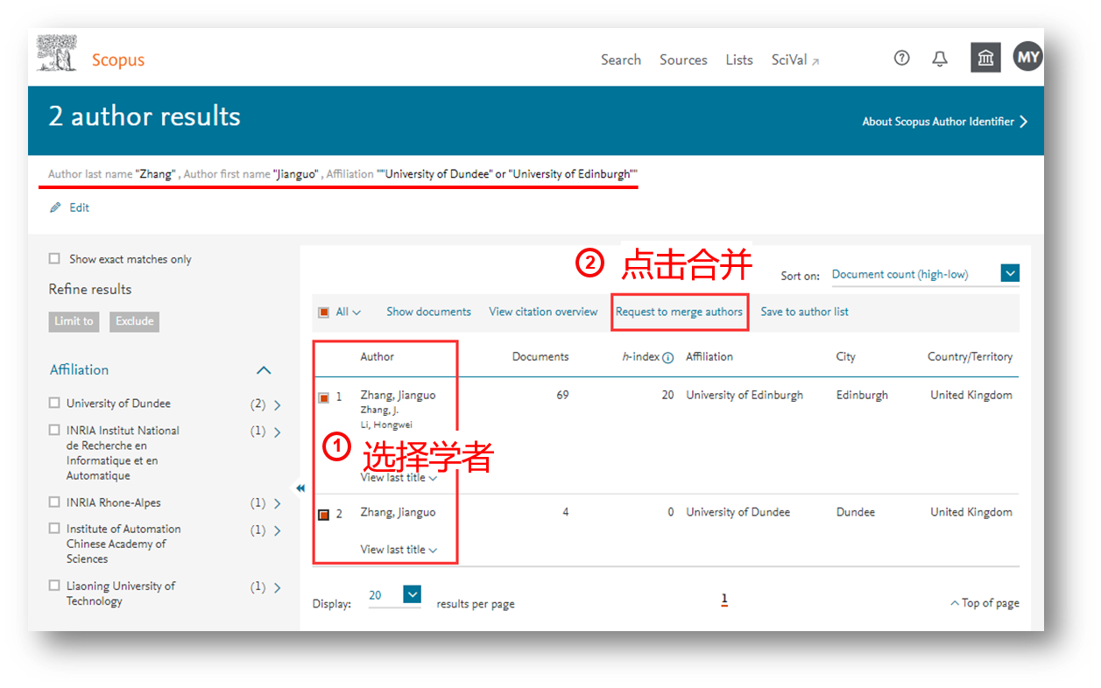Click the Elsevier tree logo
1101x688 pixels.
(x=56, y=54)
